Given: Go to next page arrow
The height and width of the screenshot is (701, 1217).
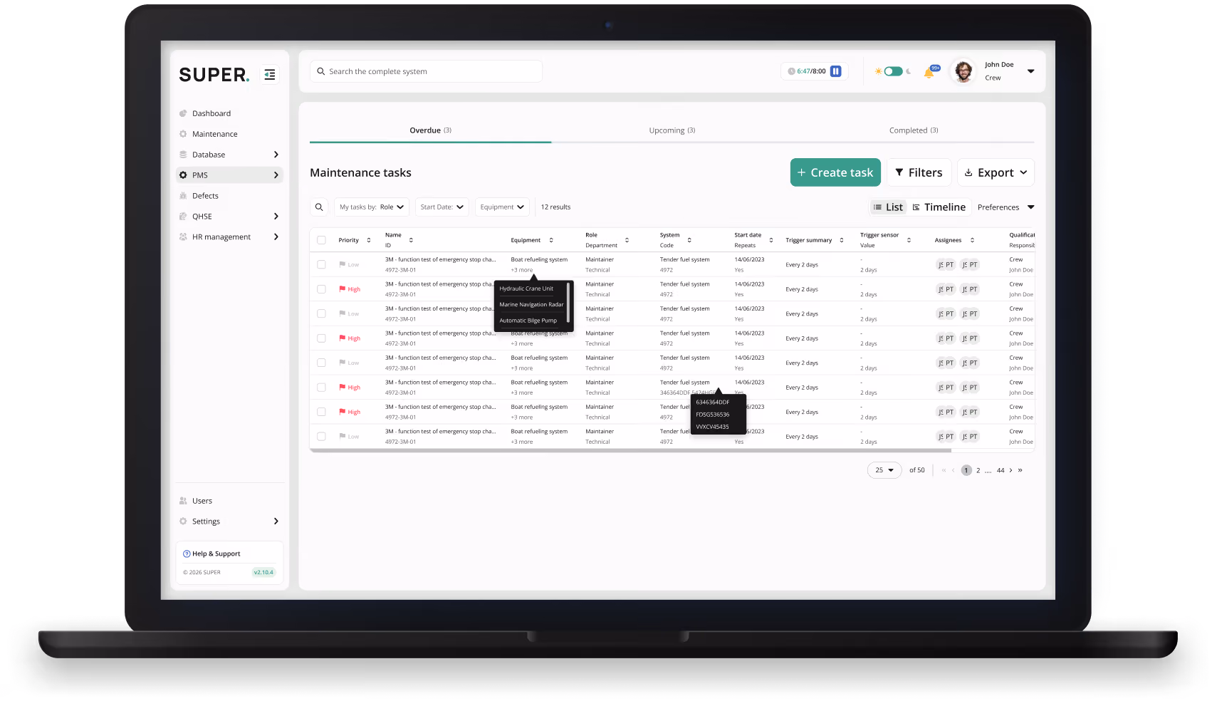Looking at the screenshot, I should tap(1010, 470).
